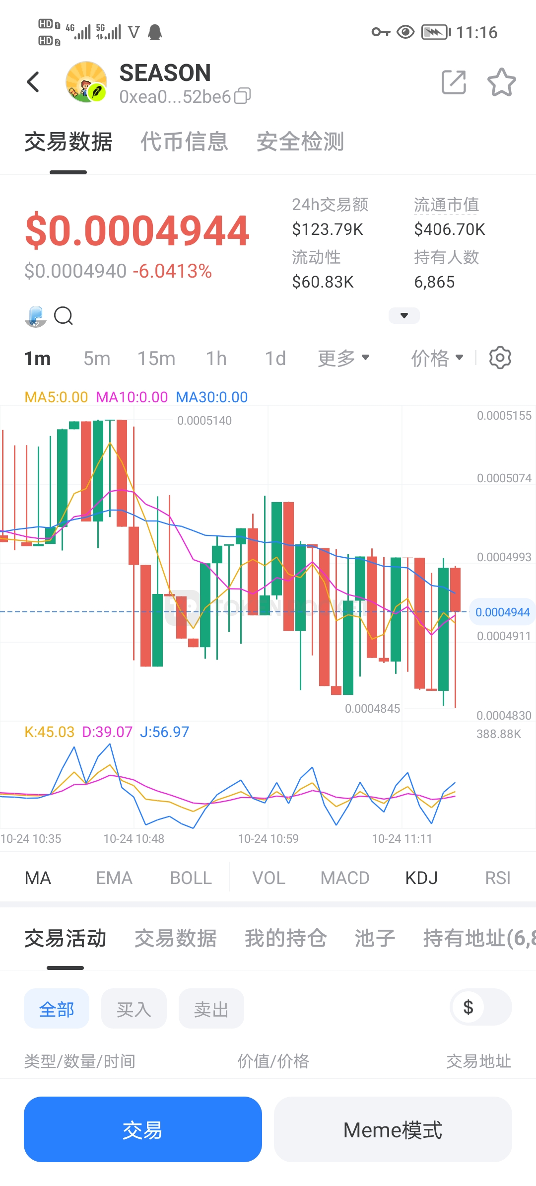Select the top 交易数据 tab

click(x=68, y=142)
